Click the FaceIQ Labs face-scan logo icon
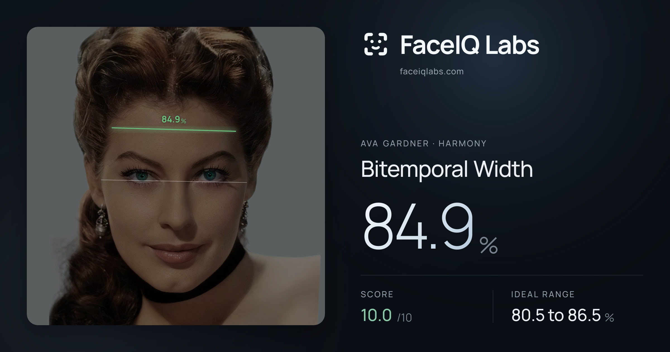The width and height of the screenshot is (670, 352). [376, 44]
